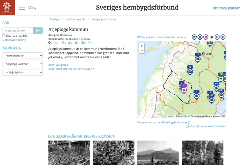Open the first forest photo thumbnail
The width and height of the screenshot is (240, 165).
[69, 153]
